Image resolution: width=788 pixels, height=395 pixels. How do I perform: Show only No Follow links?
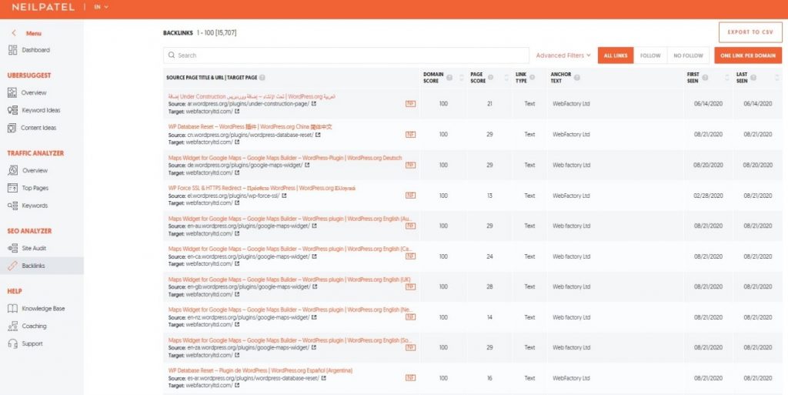(x=688, y=55)
